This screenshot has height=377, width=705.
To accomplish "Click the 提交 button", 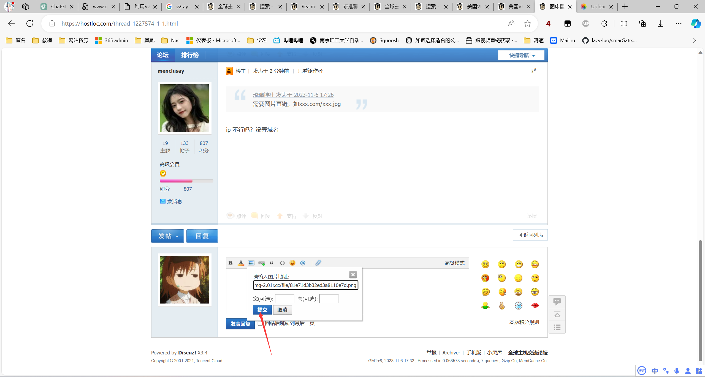I will click(x=262, y=310).
